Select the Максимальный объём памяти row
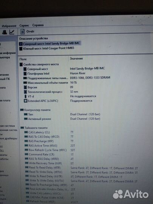 click(x=48, y=83)
